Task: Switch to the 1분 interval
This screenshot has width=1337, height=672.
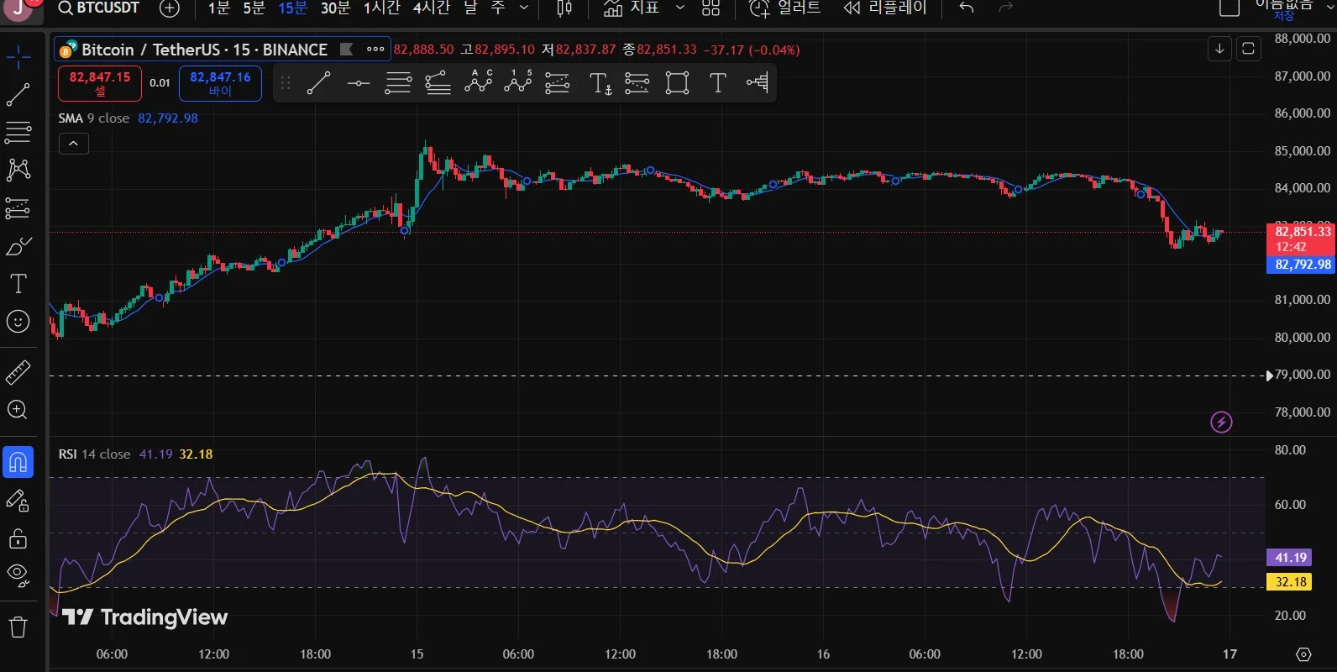Action: 218,8
